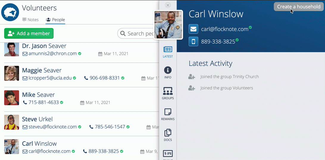Close the Carl Winslow profile panel
This screenshot has width=325, height=160.
tap(168, 5)
